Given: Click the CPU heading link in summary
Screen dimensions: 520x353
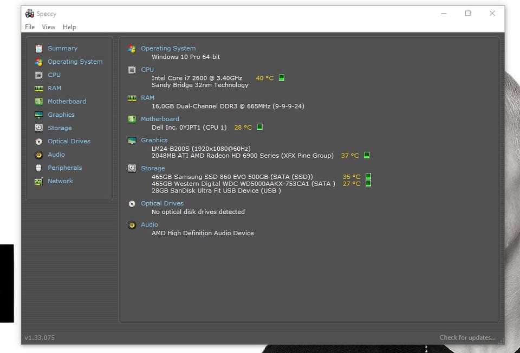Looking at the screenshot, I should coord(147,70).
